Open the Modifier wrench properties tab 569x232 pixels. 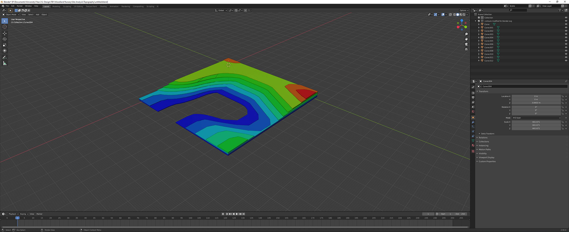coord(473,122)
